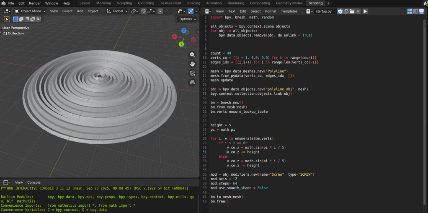This screenshot has height=213, width=428.
Task: Click the Z axis on the navigation gizmo
Action: coord(184,31)
